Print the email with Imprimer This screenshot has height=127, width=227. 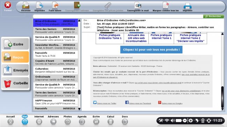pos(188,7)
